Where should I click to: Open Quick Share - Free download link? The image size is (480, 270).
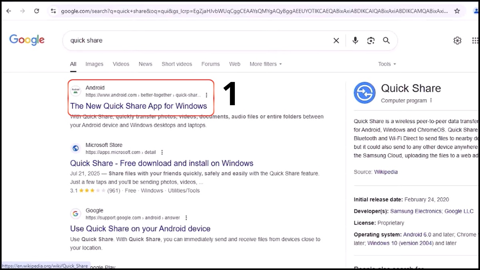(x=162, y=163)
